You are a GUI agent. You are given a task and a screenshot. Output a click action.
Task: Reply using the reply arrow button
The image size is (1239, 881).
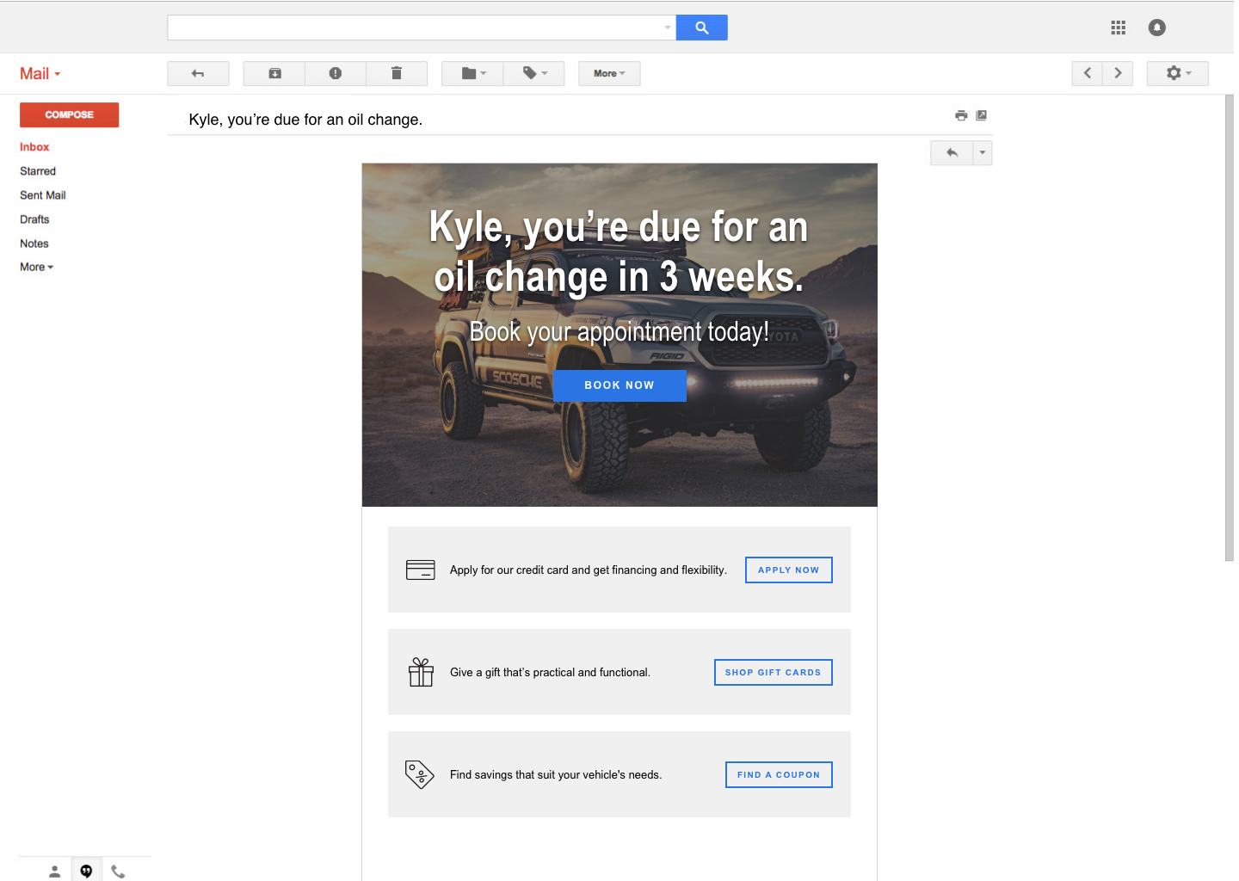tap(952, 153)
